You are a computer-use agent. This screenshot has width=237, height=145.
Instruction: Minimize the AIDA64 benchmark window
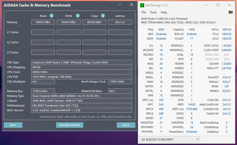click(x=120, y=5)
